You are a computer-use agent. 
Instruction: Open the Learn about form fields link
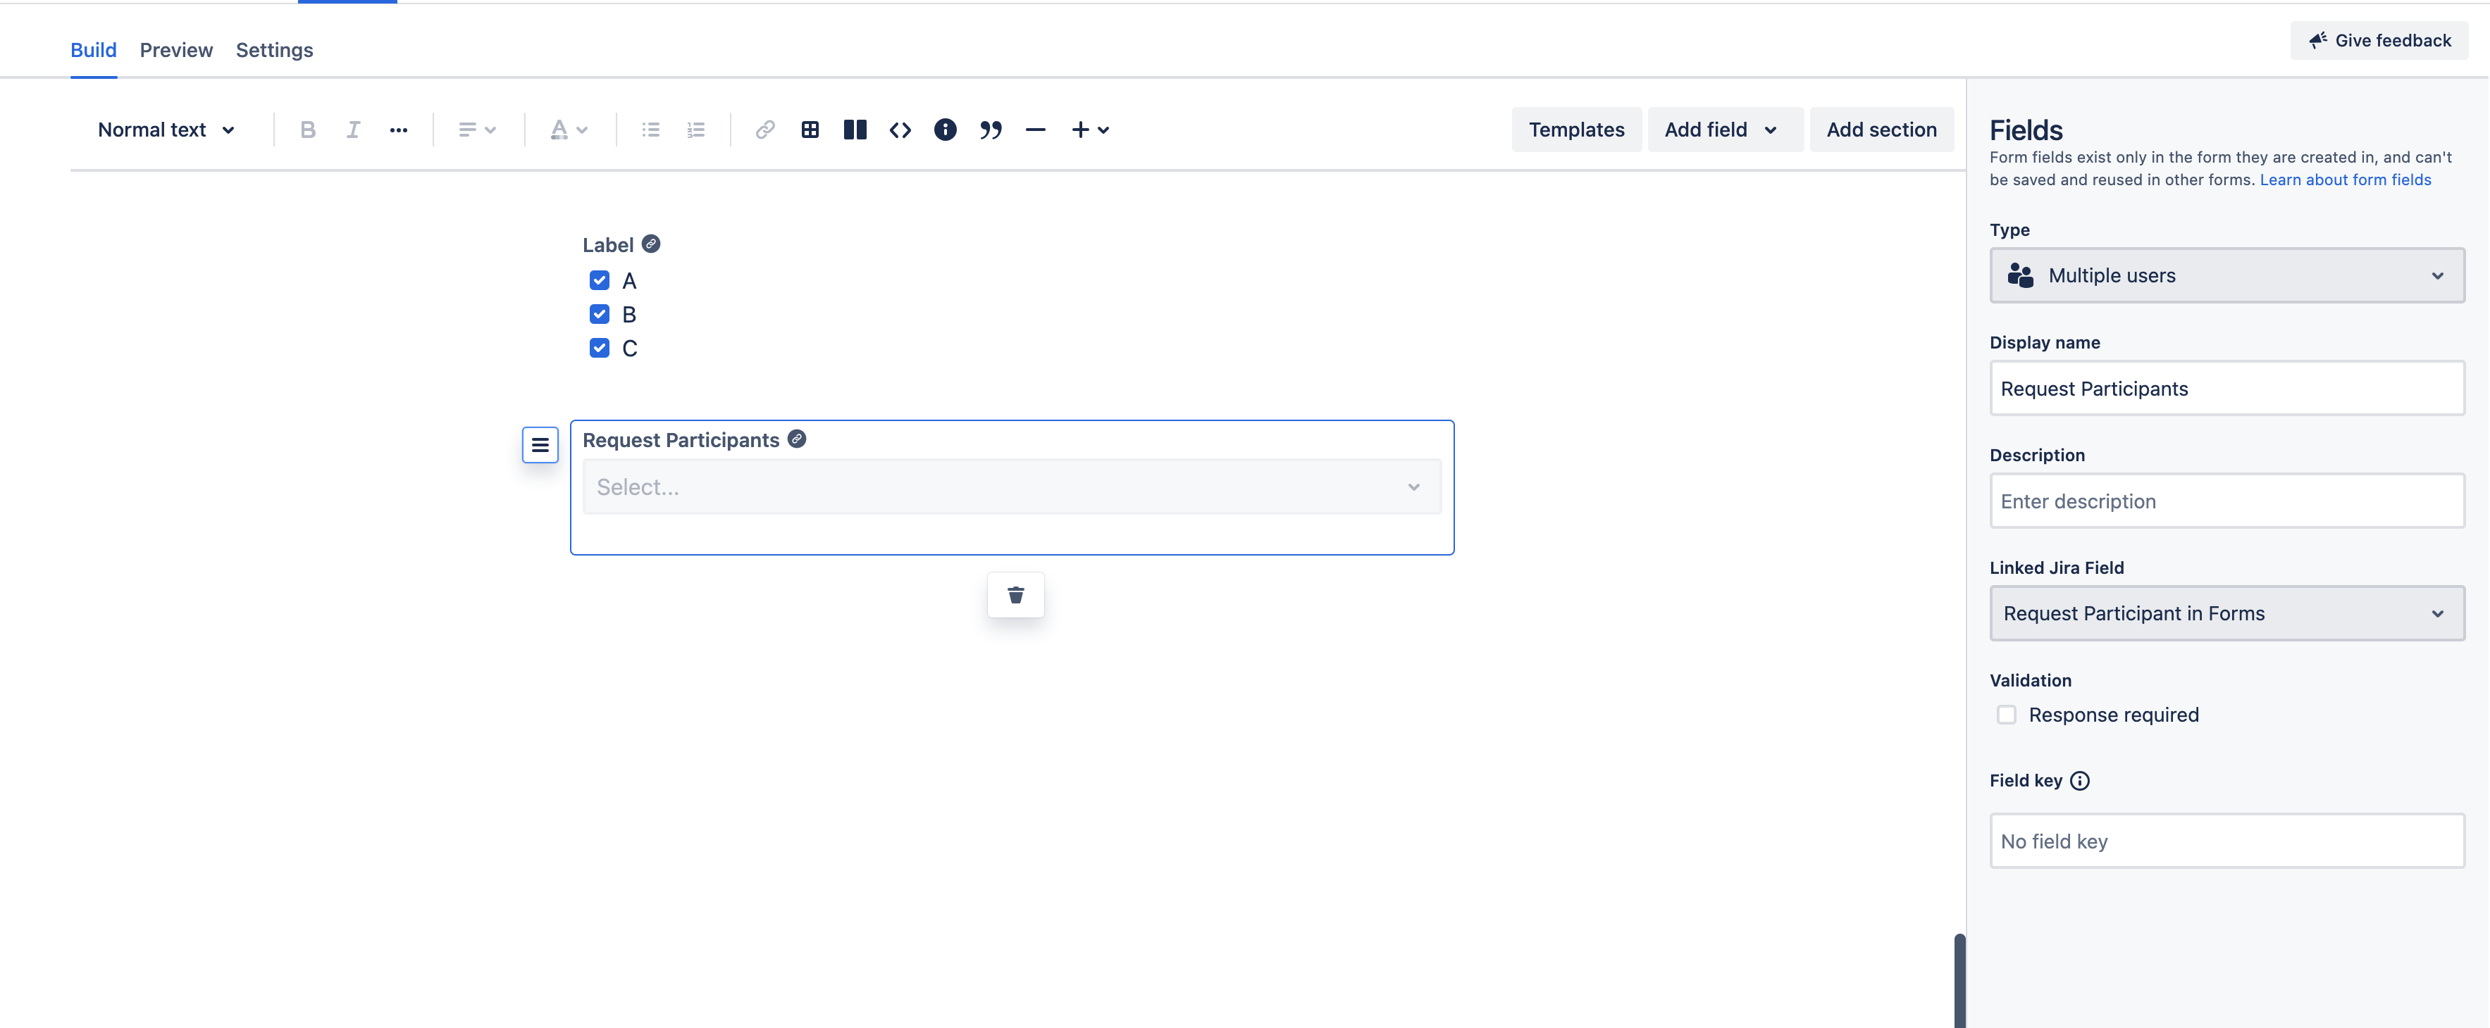click(x=2344, y=180)
